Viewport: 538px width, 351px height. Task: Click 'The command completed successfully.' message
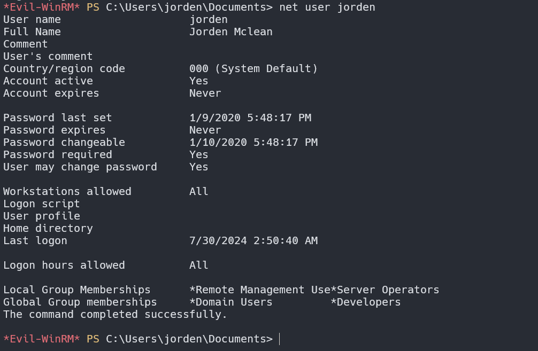pyautogui.click(x=115, y=314)
